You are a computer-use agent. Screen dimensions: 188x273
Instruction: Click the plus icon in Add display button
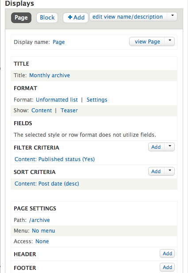click(70, 17)
